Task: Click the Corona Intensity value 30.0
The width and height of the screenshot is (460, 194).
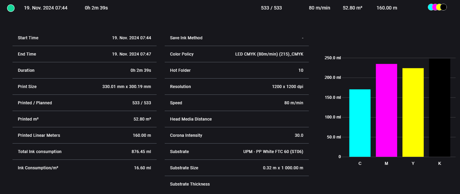Action: (x=299, y=135)
